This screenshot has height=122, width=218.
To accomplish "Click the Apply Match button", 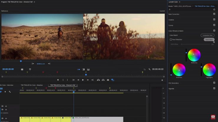I will click(209, 39).
